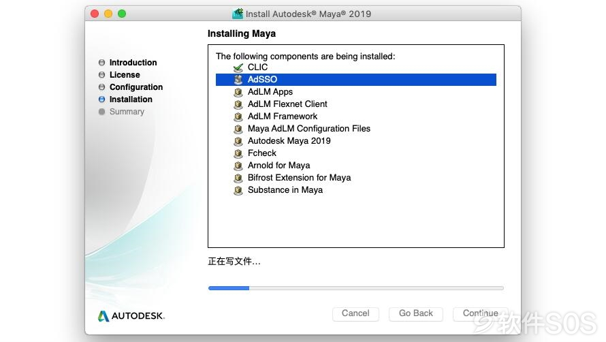The image size is (606, 342).
Task: Select the AdLM Framework row
Action: coord(356,116)
